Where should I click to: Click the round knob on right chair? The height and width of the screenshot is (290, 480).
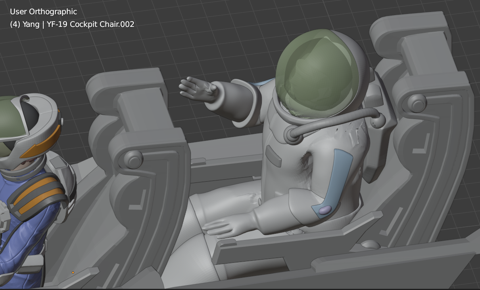pyautogui.click(x=417, y=104)
